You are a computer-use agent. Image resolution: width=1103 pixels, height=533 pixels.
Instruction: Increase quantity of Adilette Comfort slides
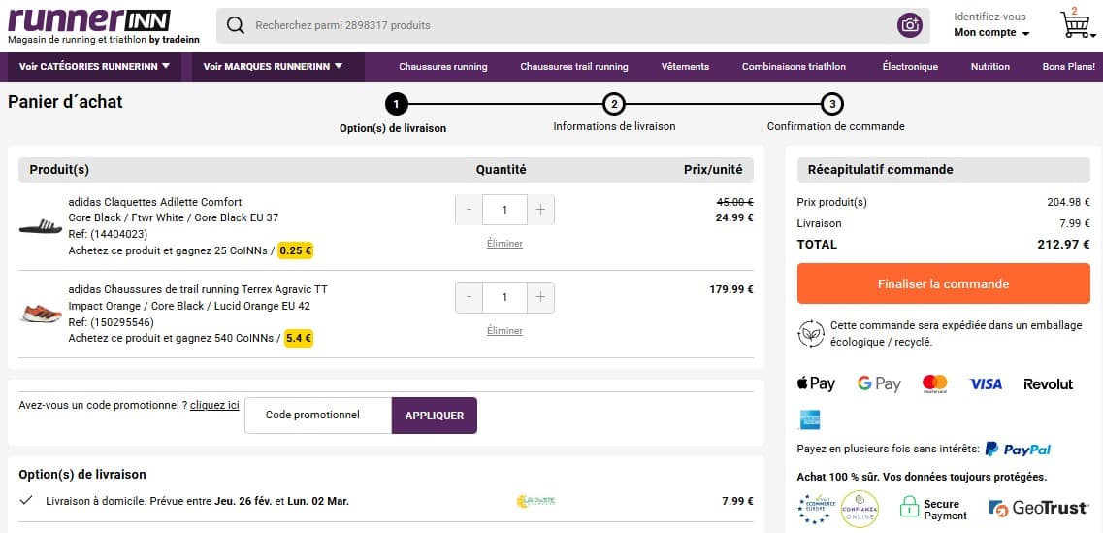[x=540, y=210]
